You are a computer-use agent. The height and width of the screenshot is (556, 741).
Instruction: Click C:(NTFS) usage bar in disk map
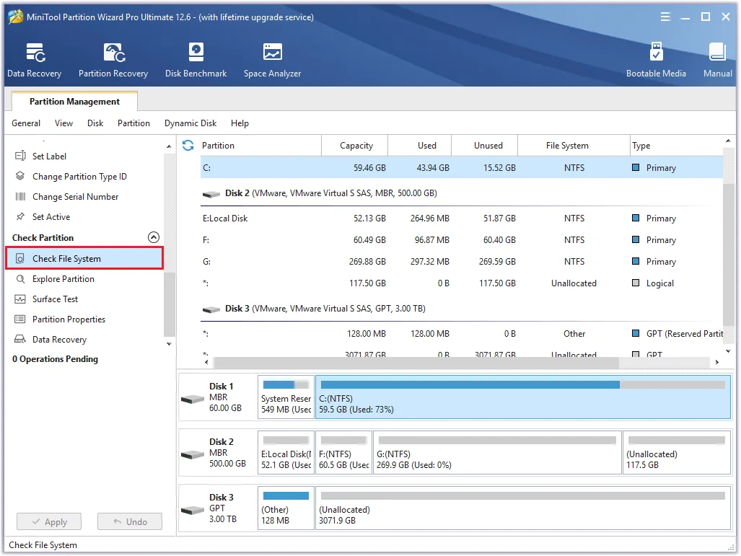pos(522,385)
